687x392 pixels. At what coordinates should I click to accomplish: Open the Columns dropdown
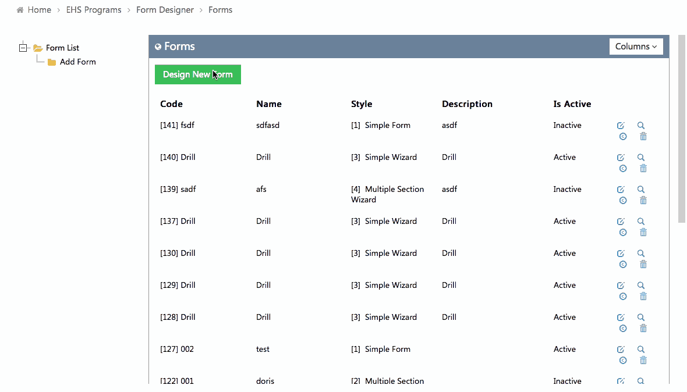click(636, 47)
